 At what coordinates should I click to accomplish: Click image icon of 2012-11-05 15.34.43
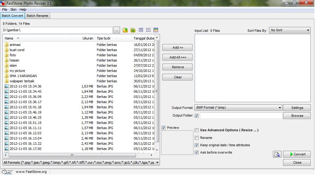(x=7, y=91)
